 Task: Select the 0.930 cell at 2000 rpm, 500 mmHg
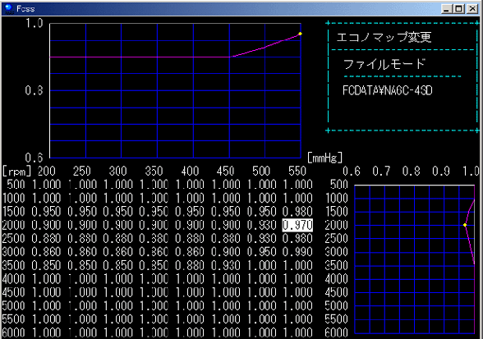261,225
